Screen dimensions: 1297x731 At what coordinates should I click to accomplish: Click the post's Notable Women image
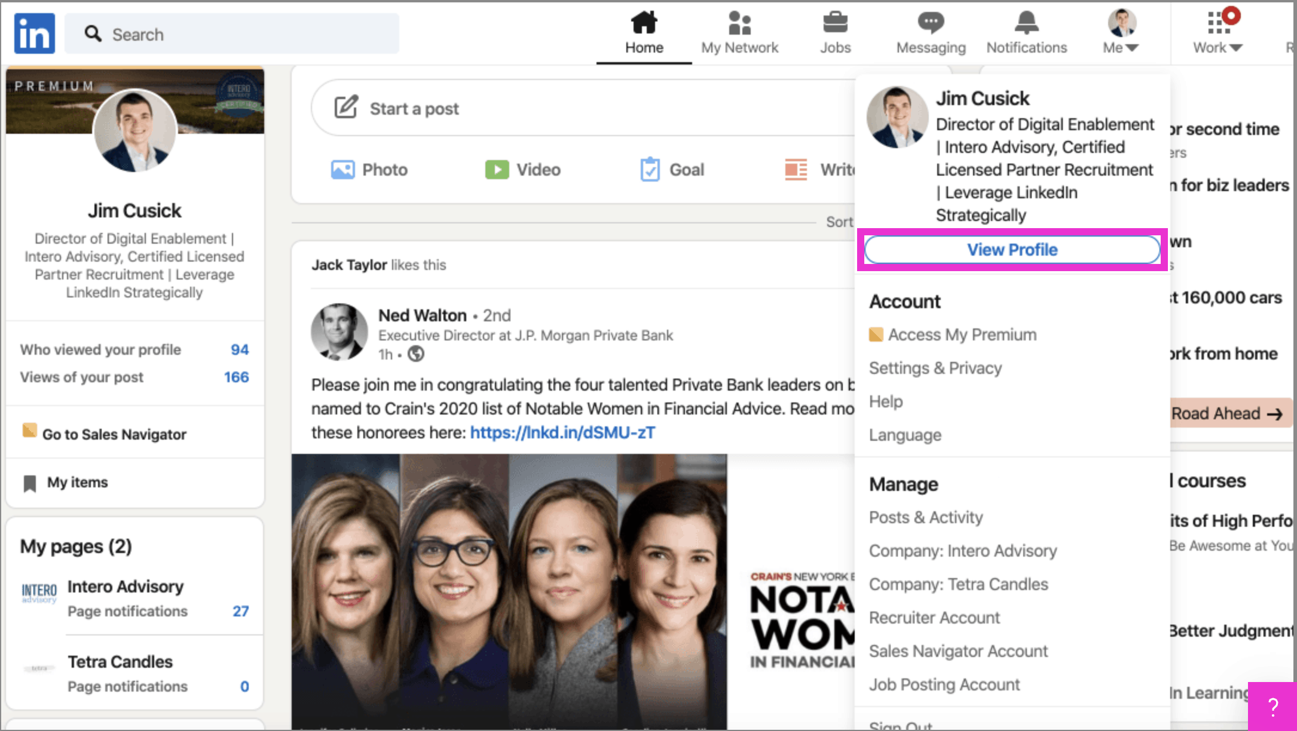(573, 591)
